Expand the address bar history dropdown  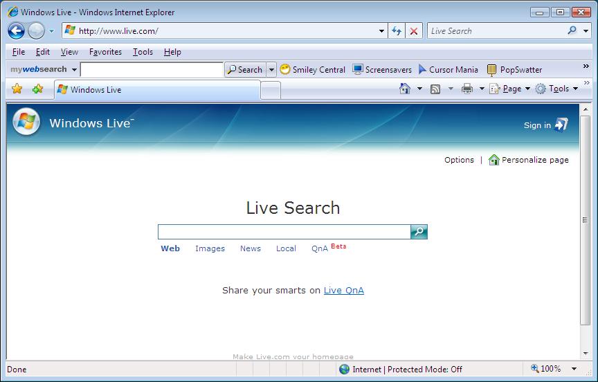coord(381,31)
